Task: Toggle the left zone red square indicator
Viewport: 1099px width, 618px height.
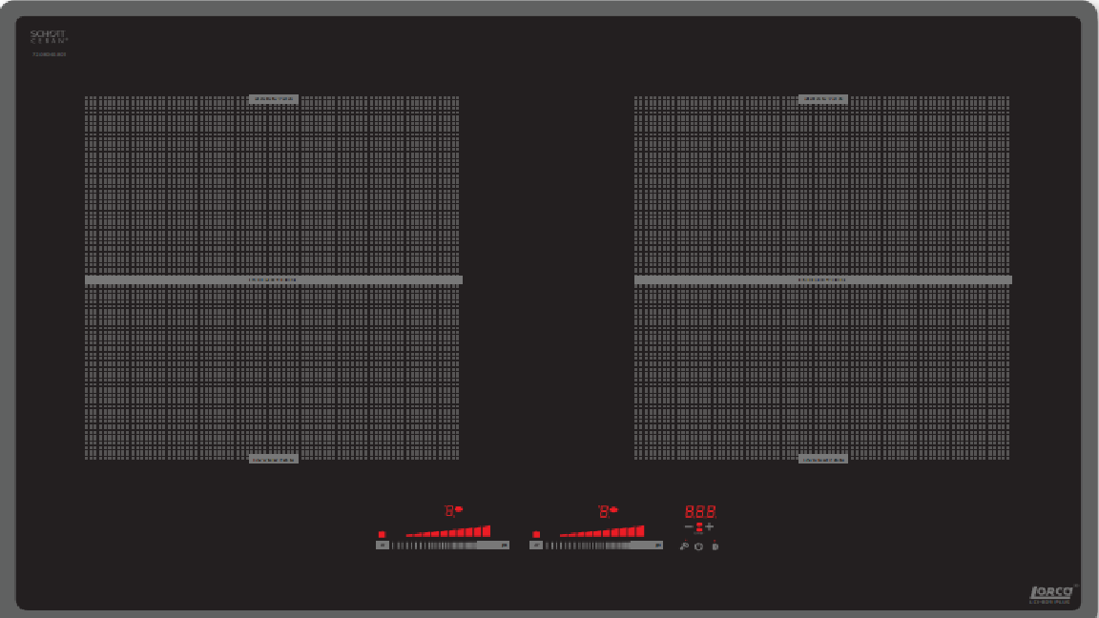Action: (382, 534)
